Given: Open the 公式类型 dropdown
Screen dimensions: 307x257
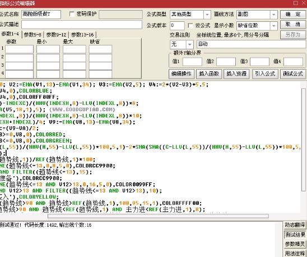Looking at the screenshot, I should (x=207, y=15).
